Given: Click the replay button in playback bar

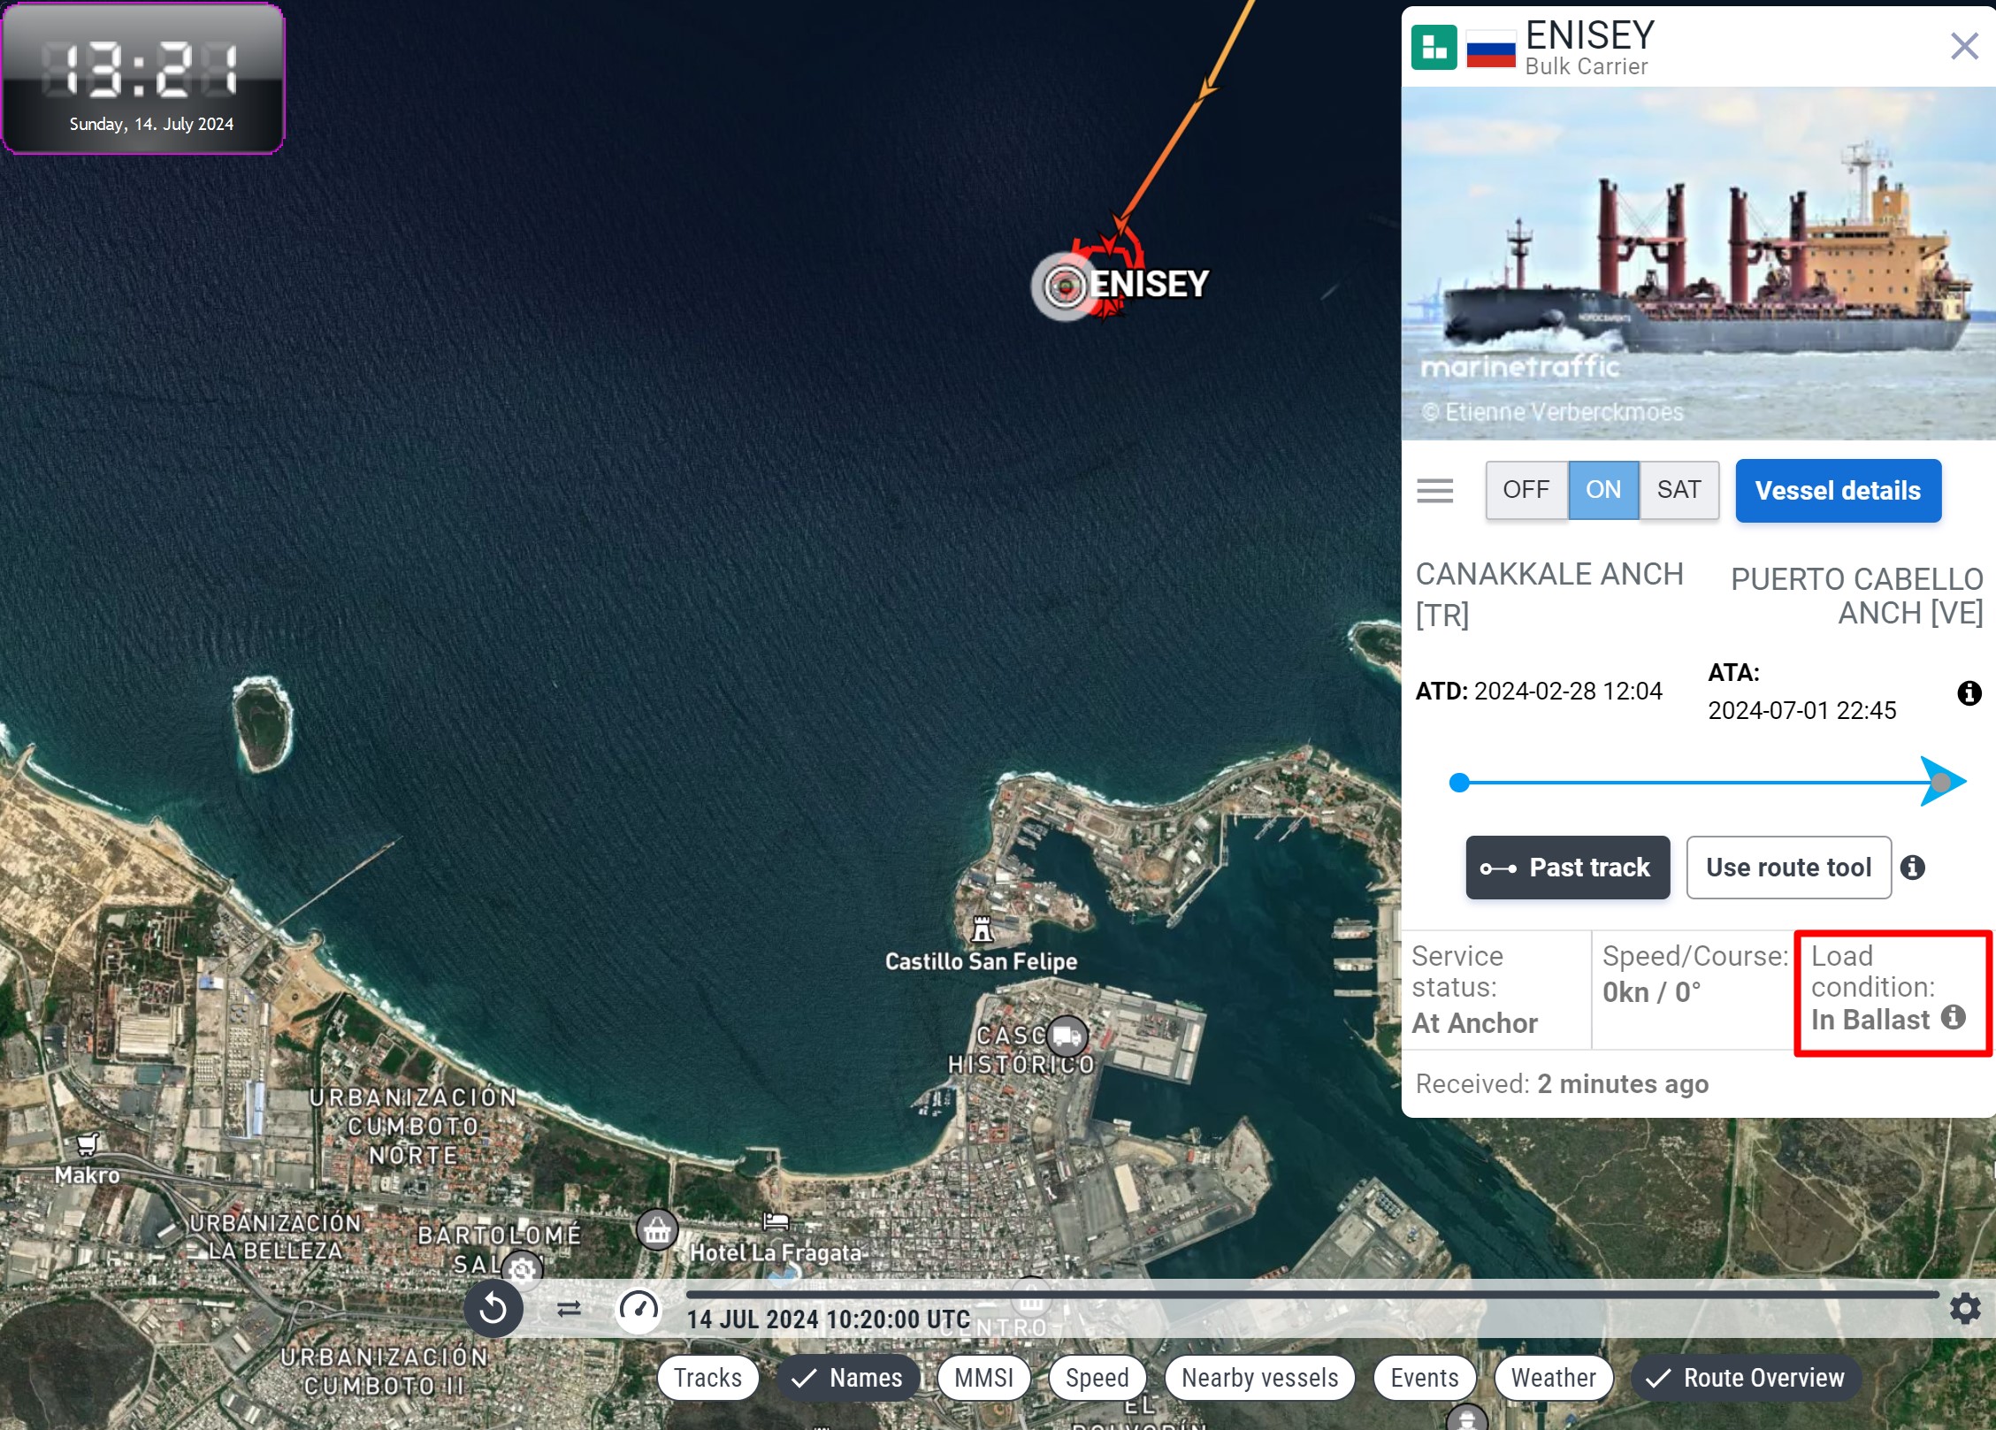Looking at the screenshot, I should coord(493,1309).
